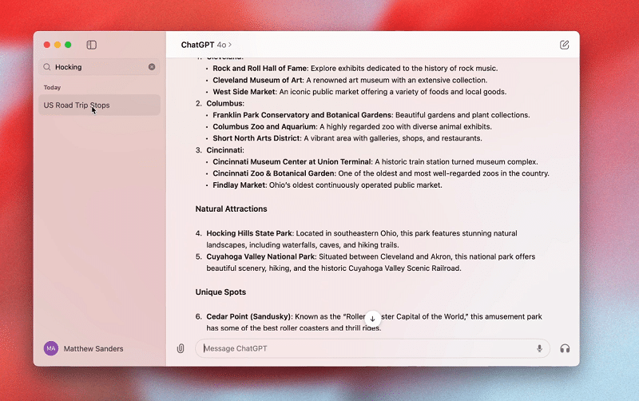Click the Hocking search field

tap(99, 67)
